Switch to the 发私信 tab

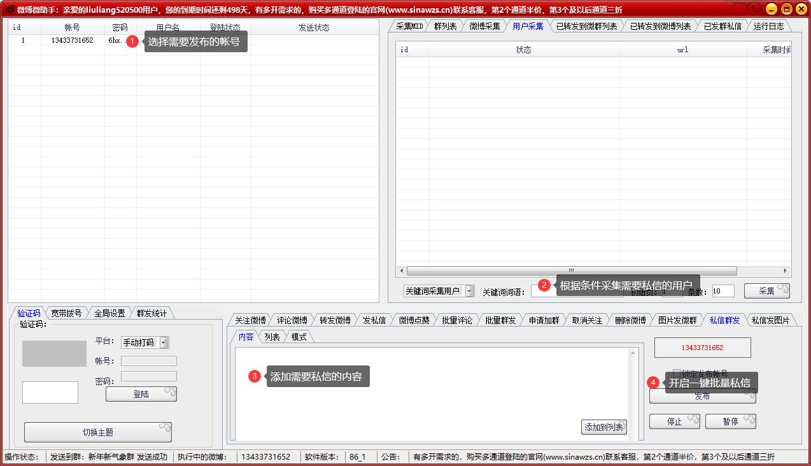tap(374, 320)
